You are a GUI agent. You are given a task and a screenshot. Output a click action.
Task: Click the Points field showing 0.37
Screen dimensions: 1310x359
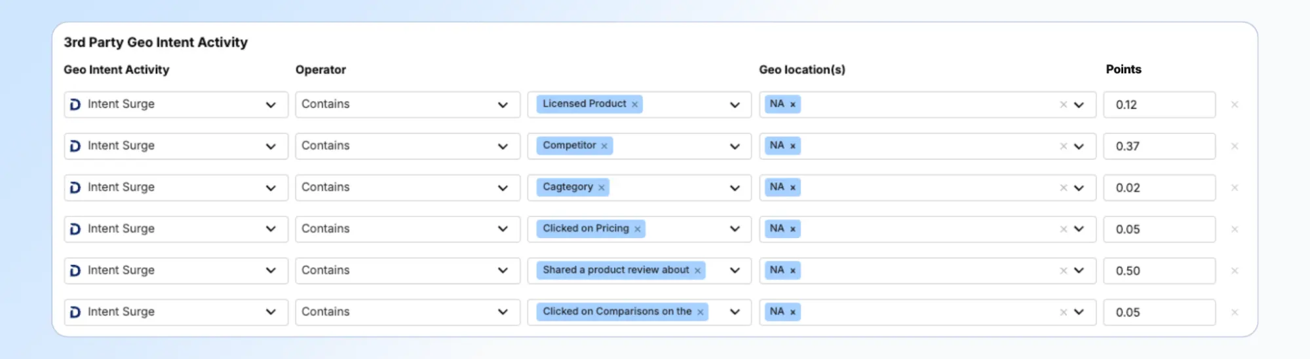(x=1159, y=146)
